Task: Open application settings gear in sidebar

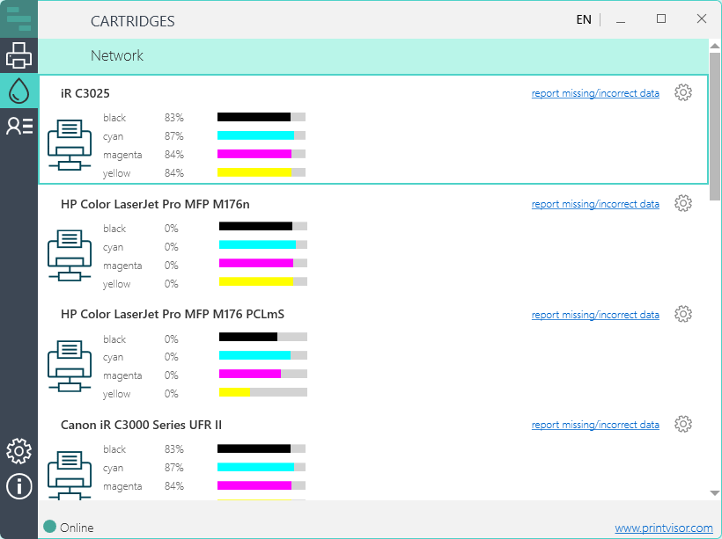Action: (x=18, y=451)
